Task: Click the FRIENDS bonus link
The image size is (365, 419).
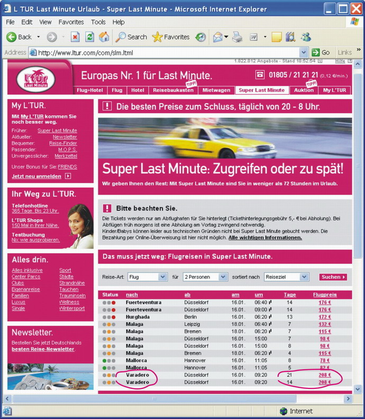Action: (67, 167)
